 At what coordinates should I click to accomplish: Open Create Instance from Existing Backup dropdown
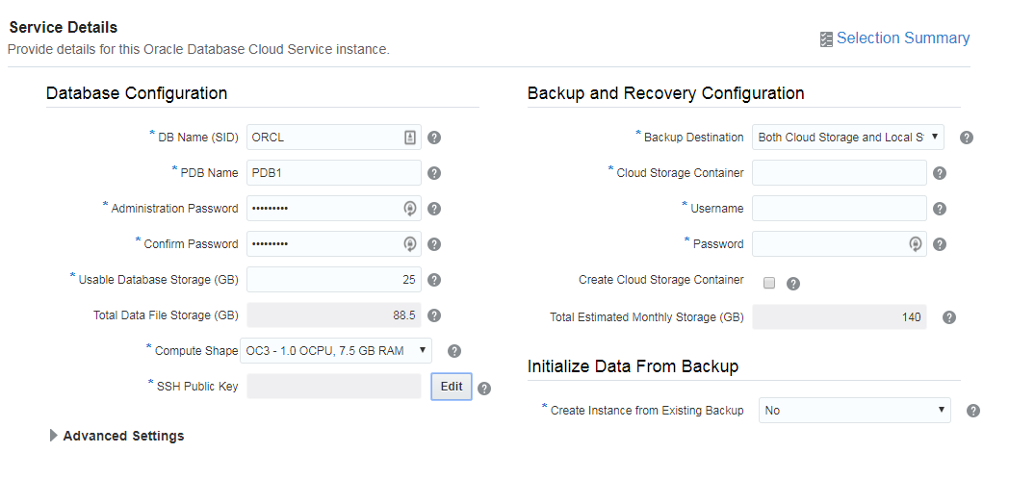pyautogui.click(x=854, y=411)
